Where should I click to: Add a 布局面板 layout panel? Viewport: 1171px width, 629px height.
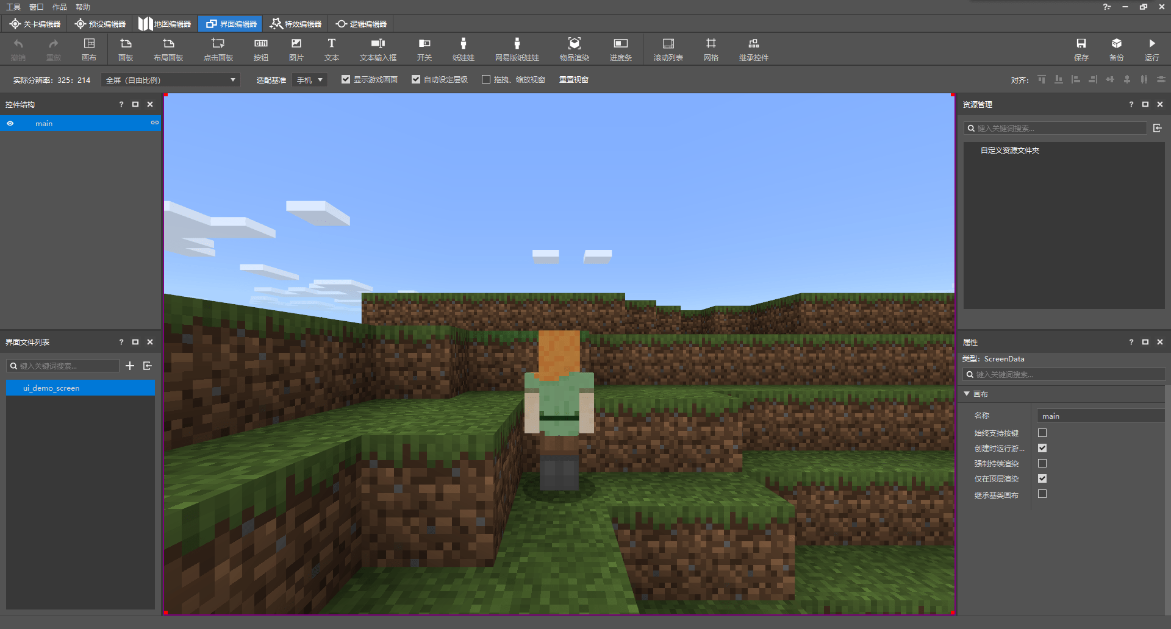[x=168, y=49]
